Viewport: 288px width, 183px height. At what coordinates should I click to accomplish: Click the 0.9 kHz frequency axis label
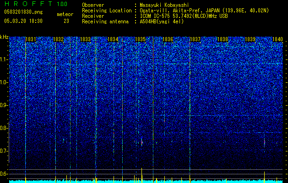coord(4,105)
